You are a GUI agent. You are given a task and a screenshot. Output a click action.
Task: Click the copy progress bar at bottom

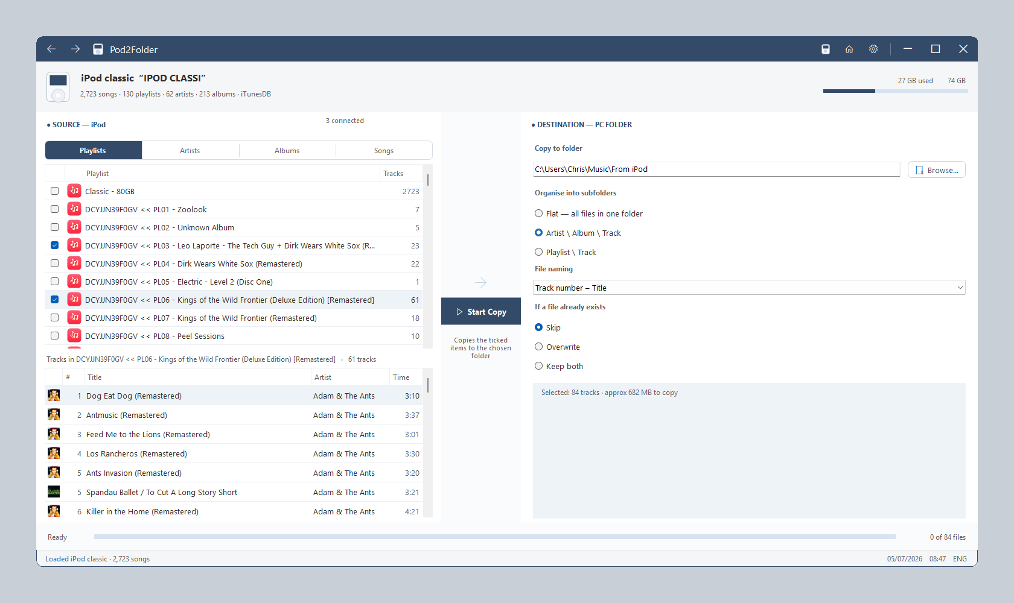[x=494, y=537]
